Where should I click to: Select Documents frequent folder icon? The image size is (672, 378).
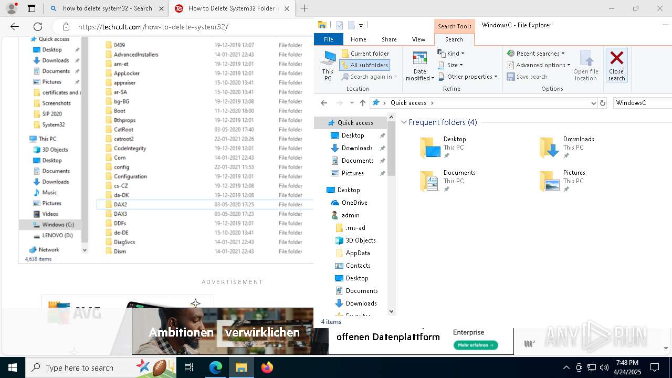(x=429, y=181)
